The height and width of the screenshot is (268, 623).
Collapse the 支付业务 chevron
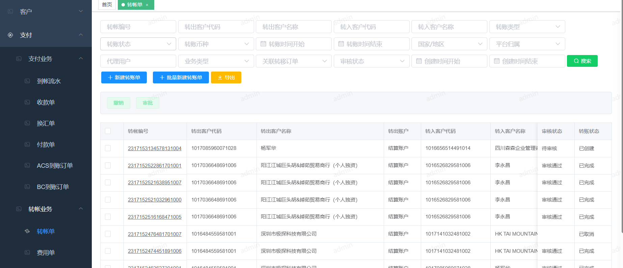pyautogui.click(x=81, y=58)
